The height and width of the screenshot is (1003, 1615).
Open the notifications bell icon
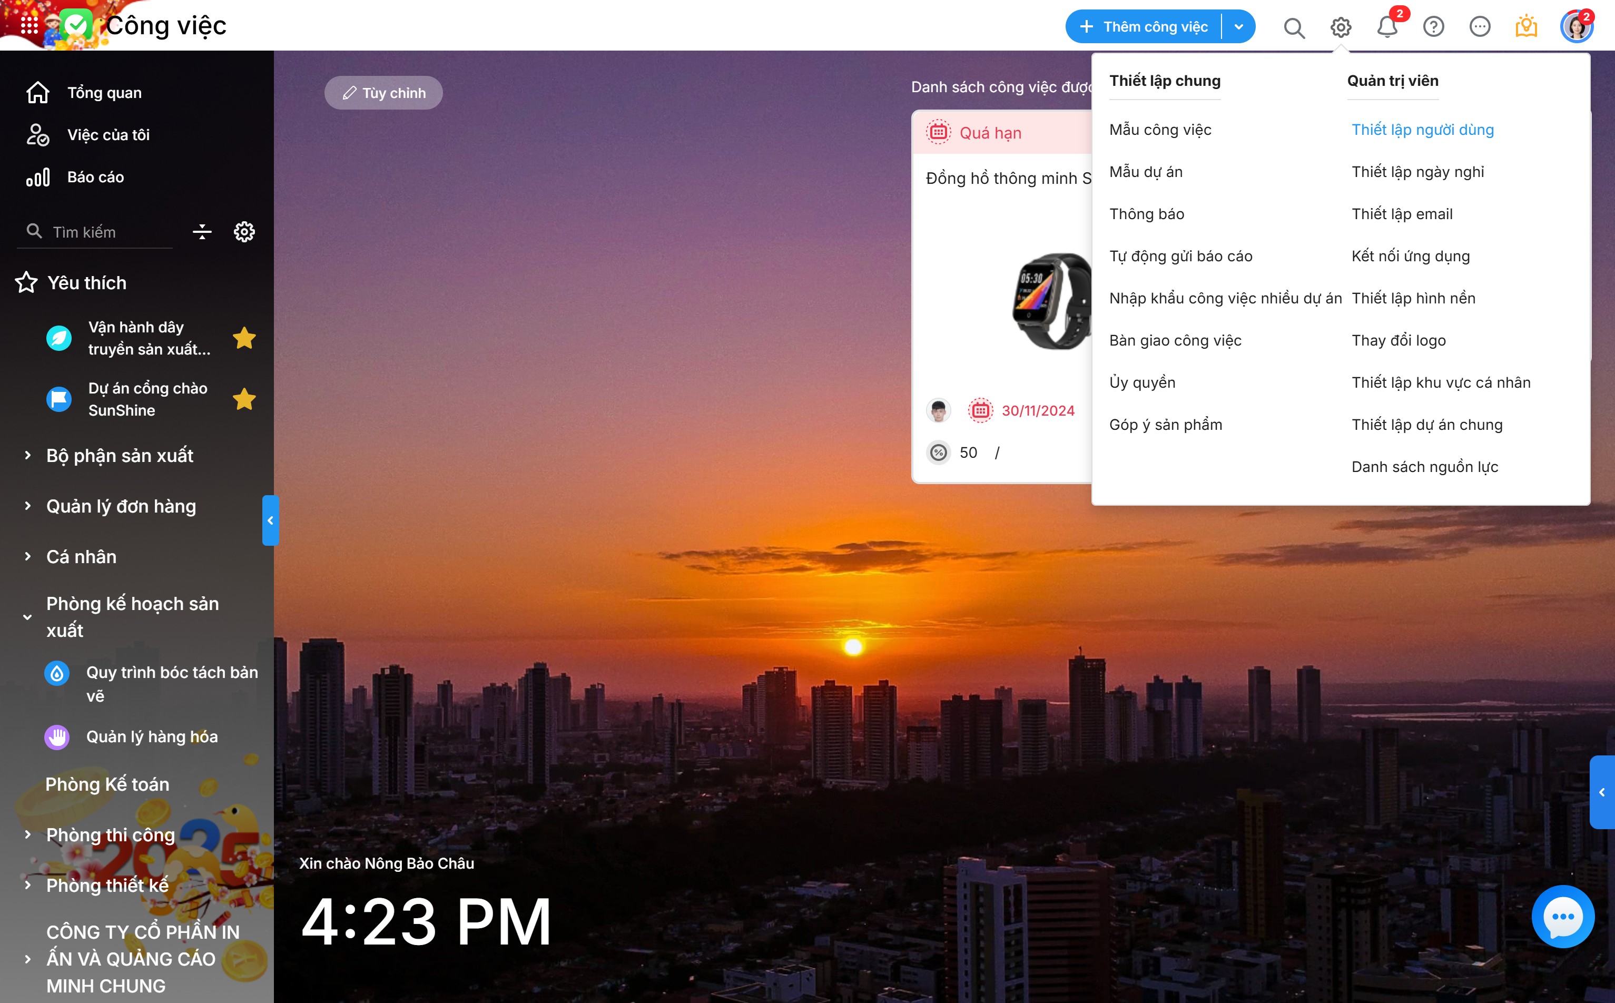1387,27
